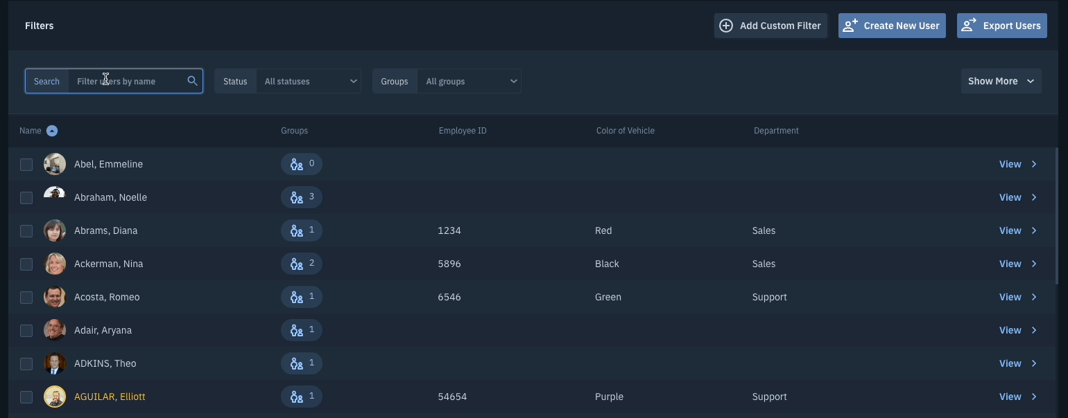
Task: Open the Groups All groups dropdown
Action: coord(469,81)
